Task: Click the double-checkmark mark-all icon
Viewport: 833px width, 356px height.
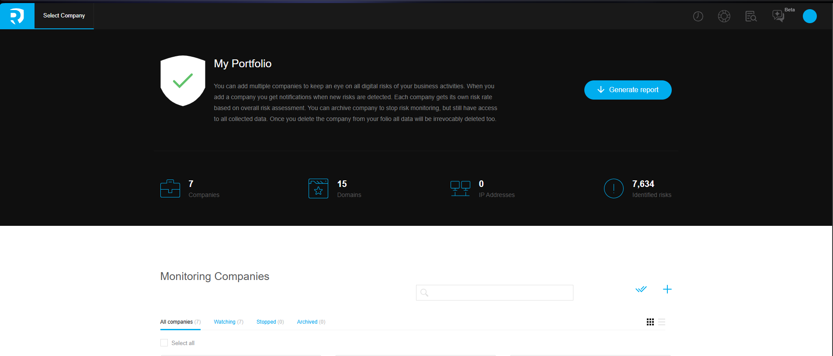Action: click(x=641, y=289)
